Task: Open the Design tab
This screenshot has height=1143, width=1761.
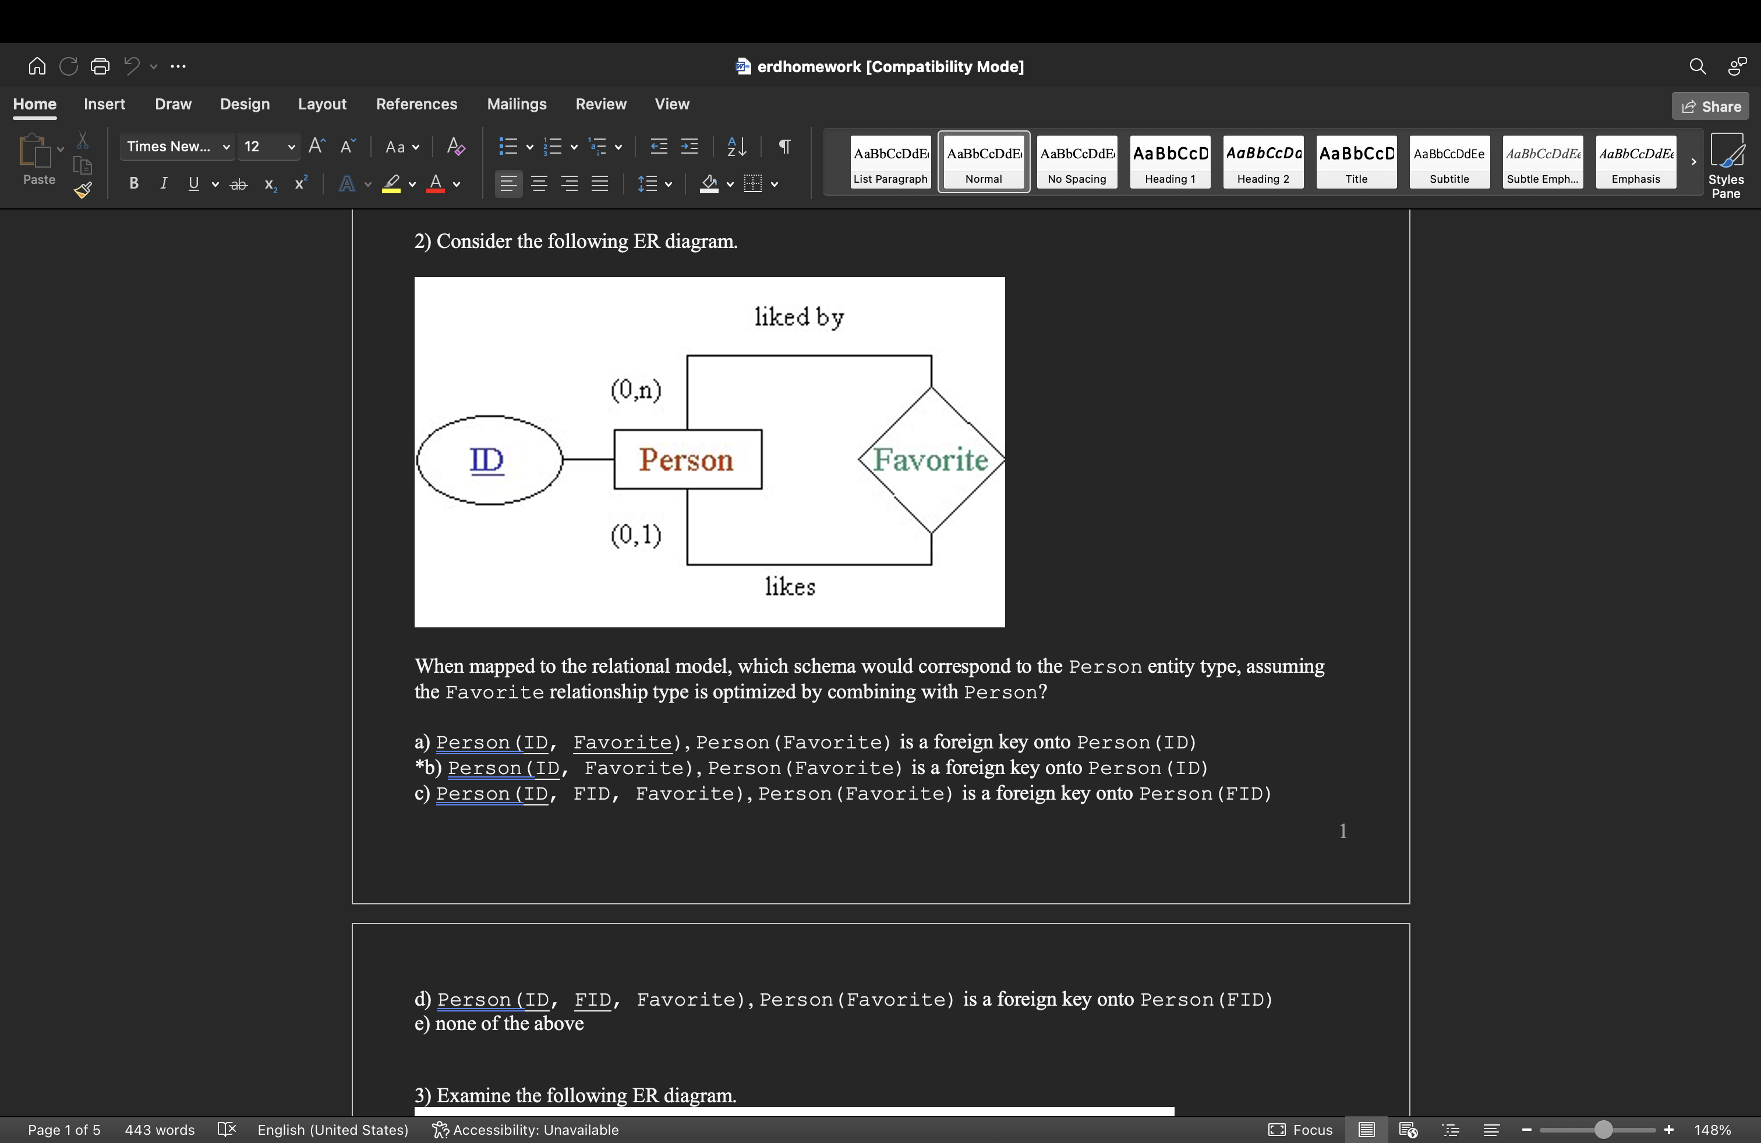Action: coord(245,104)
